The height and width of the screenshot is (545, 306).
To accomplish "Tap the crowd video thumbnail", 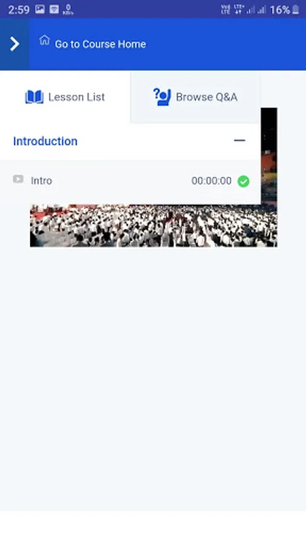I will pyautogui.click(x=154, y=225).
